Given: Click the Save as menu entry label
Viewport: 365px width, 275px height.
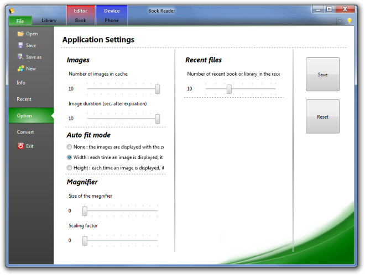Looking at the screenshot, I should (x=34, y=57).
